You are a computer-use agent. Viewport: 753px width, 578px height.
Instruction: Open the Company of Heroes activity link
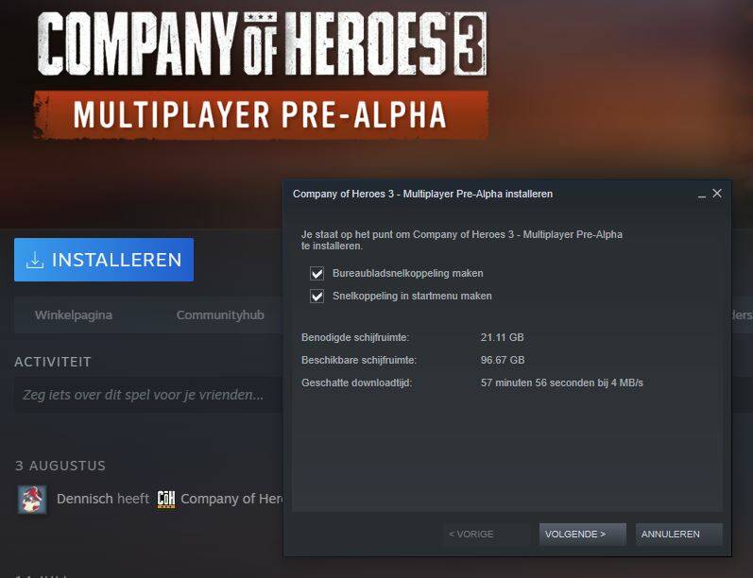click(x=232, y=500)
